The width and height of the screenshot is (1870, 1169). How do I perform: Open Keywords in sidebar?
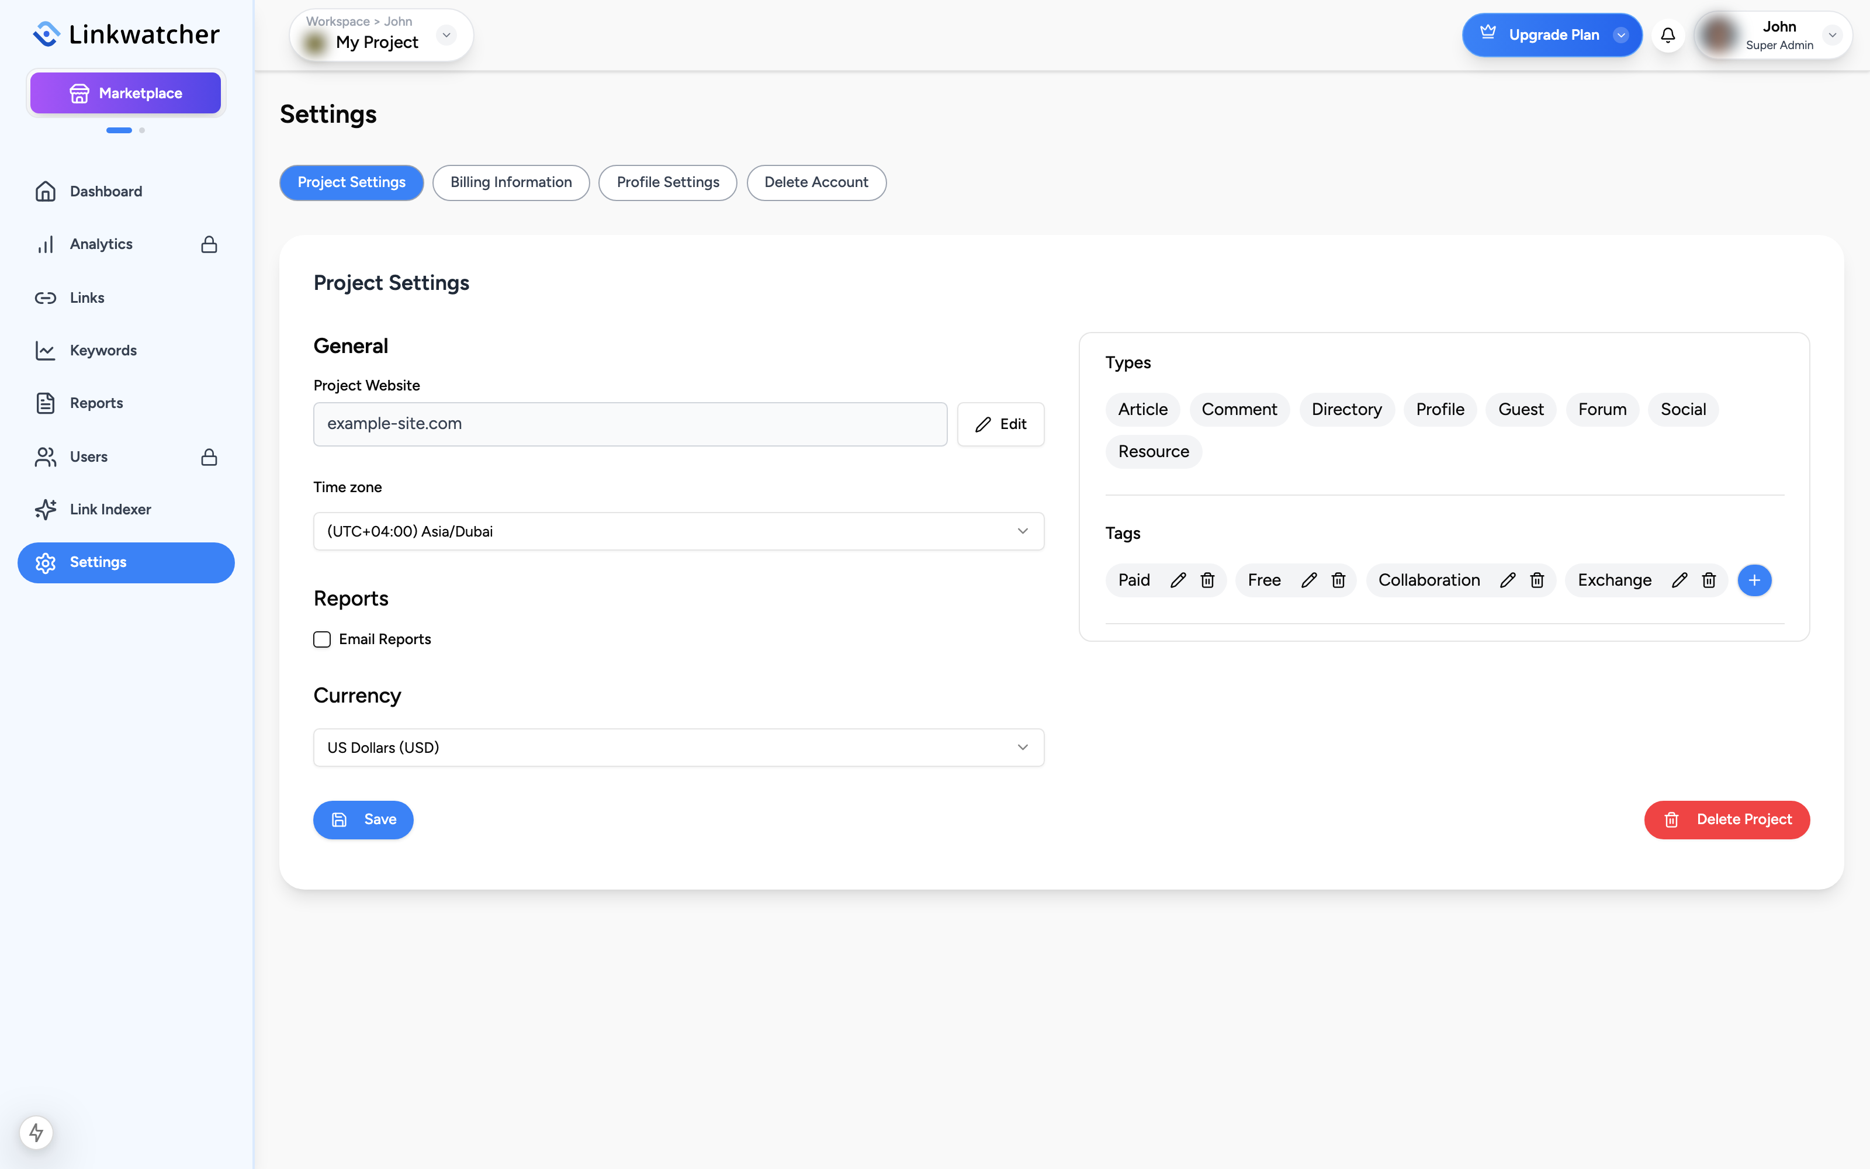(x=126, y=350)
